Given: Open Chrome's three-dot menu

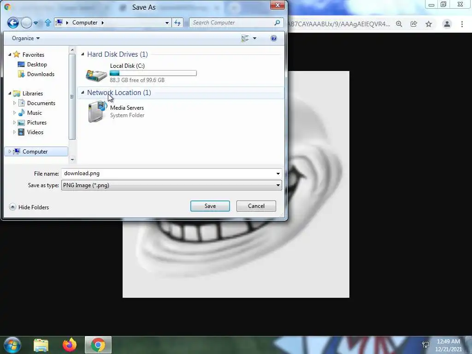Looking at the screenshot, I should [462, 24].
